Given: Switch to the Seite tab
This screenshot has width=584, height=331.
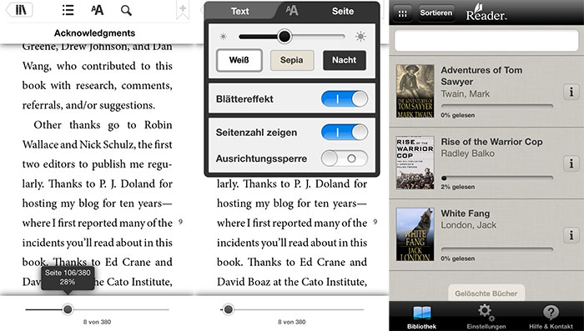Looking at the screenshot, I should pyautogui.click(x=343, y=11).
